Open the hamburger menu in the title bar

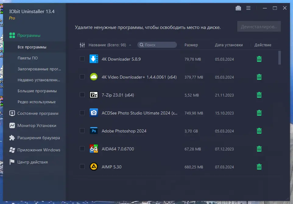[x=248, y=8]
